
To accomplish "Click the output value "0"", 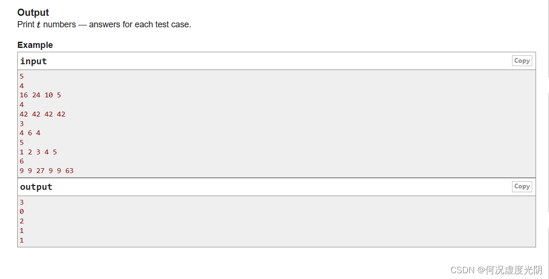I will tap(22, 211).
